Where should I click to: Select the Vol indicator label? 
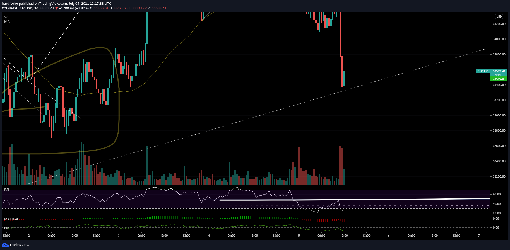(x=7, y=17)
